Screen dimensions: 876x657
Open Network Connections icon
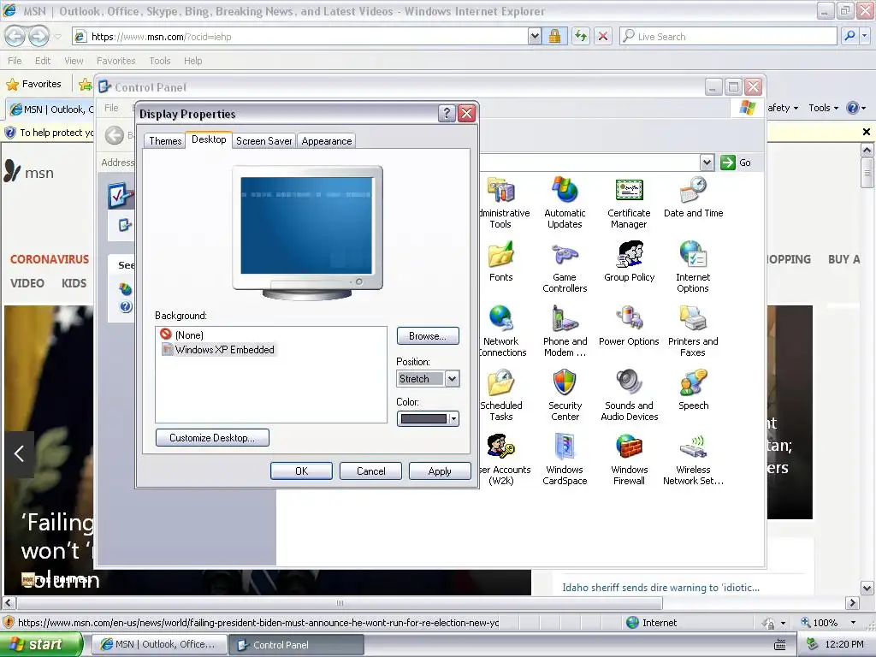(503, 331)
